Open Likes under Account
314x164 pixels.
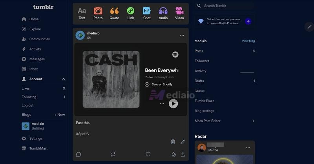click(43, 88)
